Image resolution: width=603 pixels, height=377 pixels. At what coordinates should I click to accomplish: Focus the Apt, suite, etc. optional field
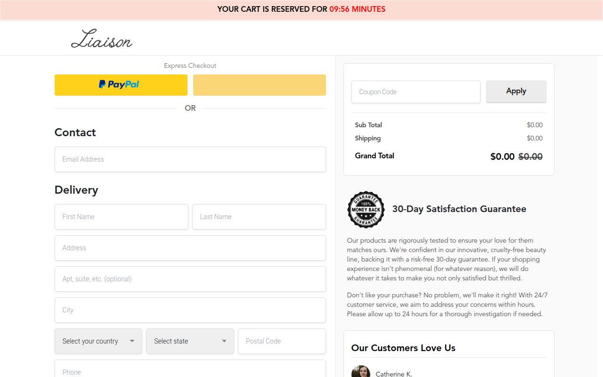pyautogui.click(x=190, y=279)
